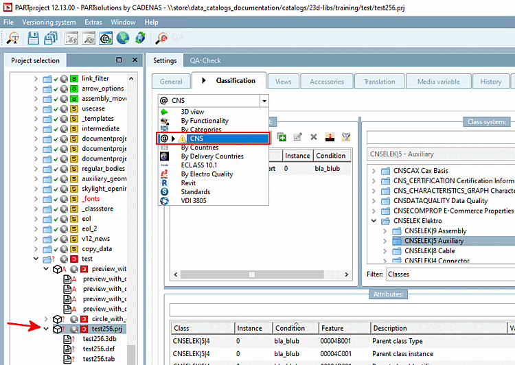Close the Project selection panel
515x365 pixels.
[135, 60]
